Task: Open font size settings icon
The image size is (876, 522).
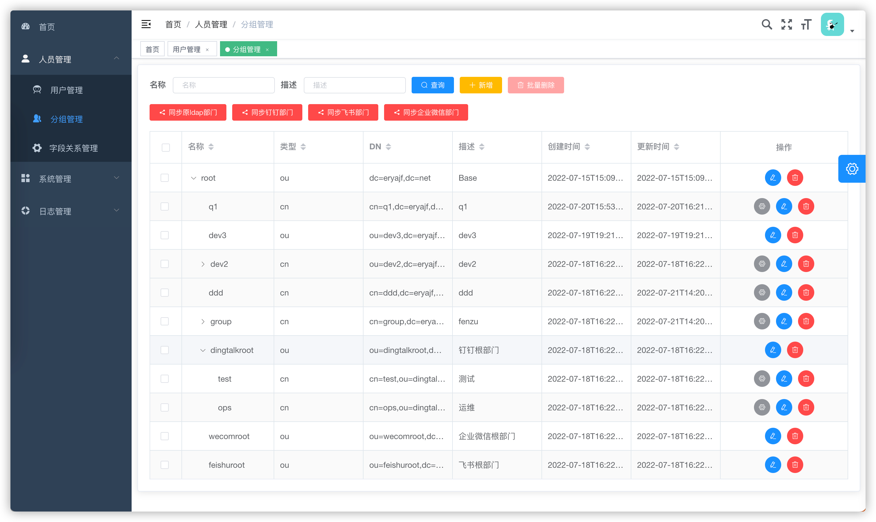Action: [x=806, y=25]
